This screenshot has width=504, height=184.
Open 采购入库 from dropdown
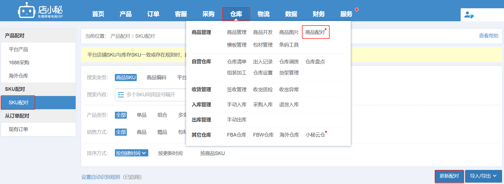pos(263,105)
